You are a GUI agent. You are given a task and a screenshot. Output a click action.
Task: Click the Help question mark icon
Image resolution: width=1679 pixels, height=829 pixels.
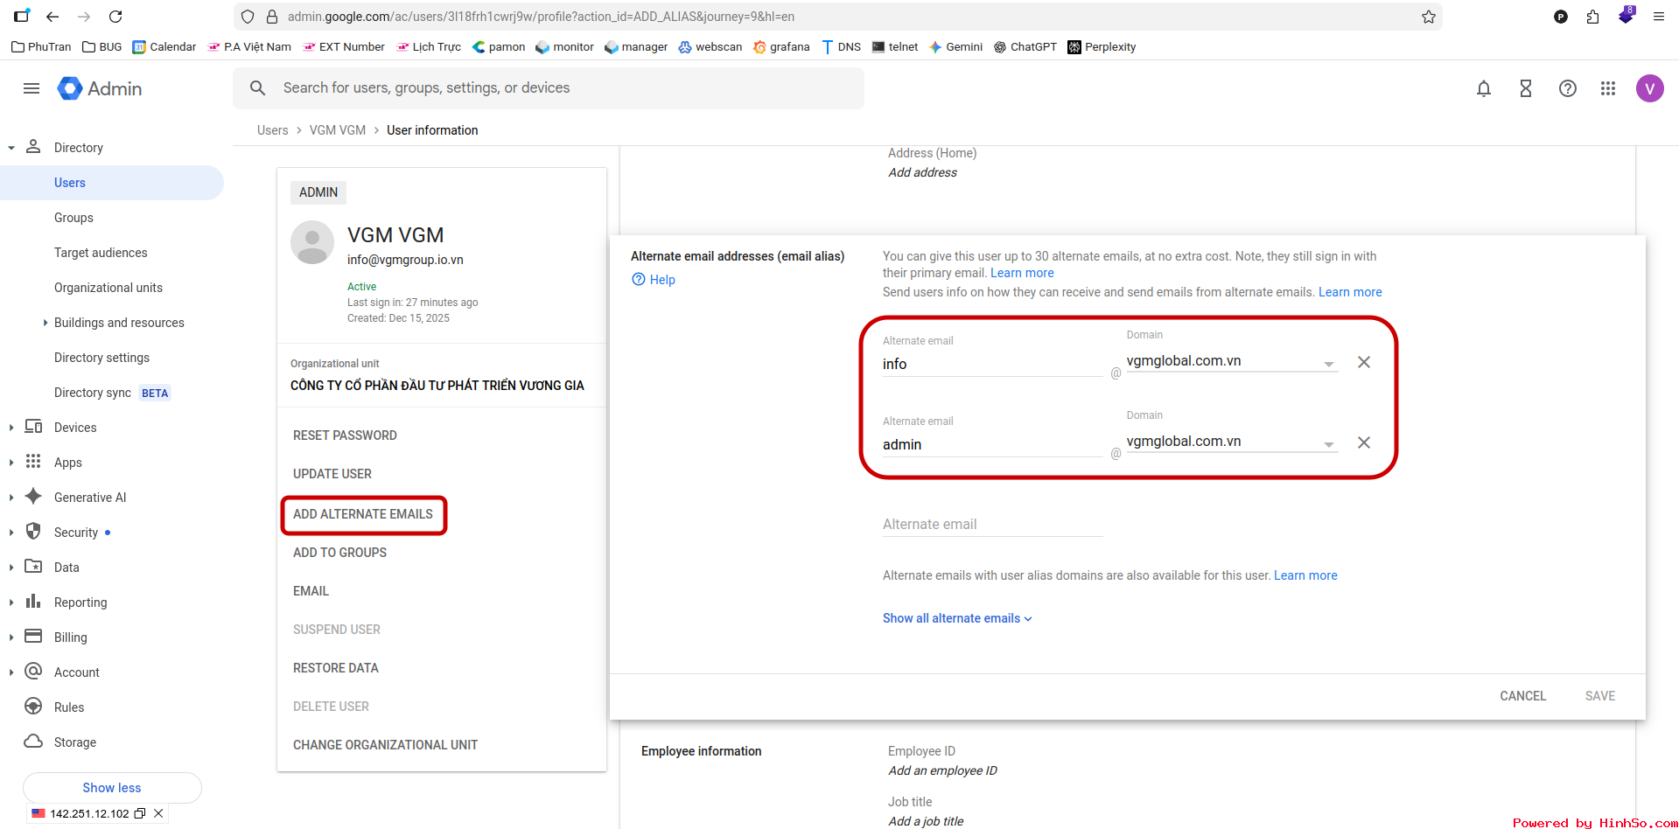pyautogui.click(x=1567, y=88)
